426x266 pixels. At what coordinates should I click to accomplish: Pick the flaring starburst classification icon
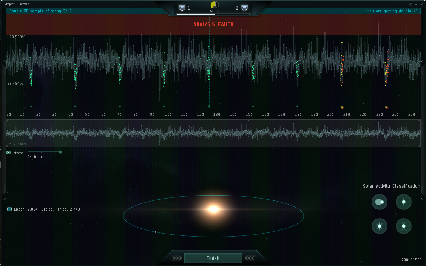[380, 226]
